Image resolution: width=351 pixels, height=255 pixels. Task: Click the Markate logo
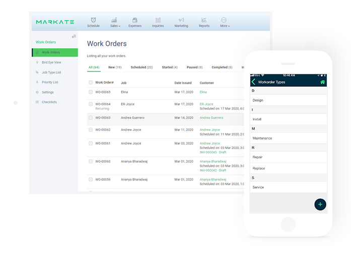coord(55,22)
